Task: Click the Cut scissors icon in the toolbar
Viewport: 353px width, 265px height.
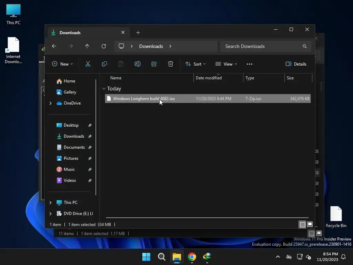Action: pos(88,64)
